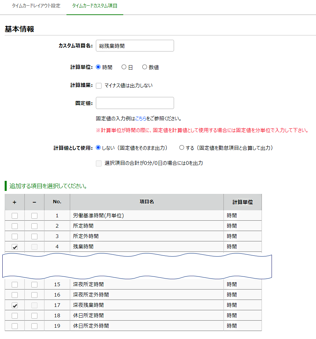Click 深夜残業時間 item name cell
The image size is (316, 339).
[x=147, y=305]
